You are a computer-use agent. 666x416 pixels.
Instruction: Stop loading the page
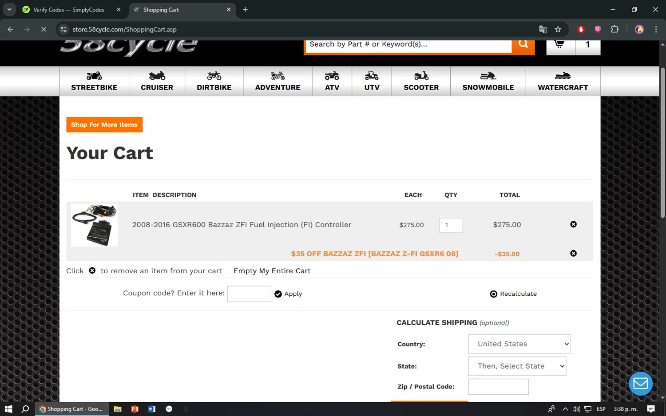[44, 29]
